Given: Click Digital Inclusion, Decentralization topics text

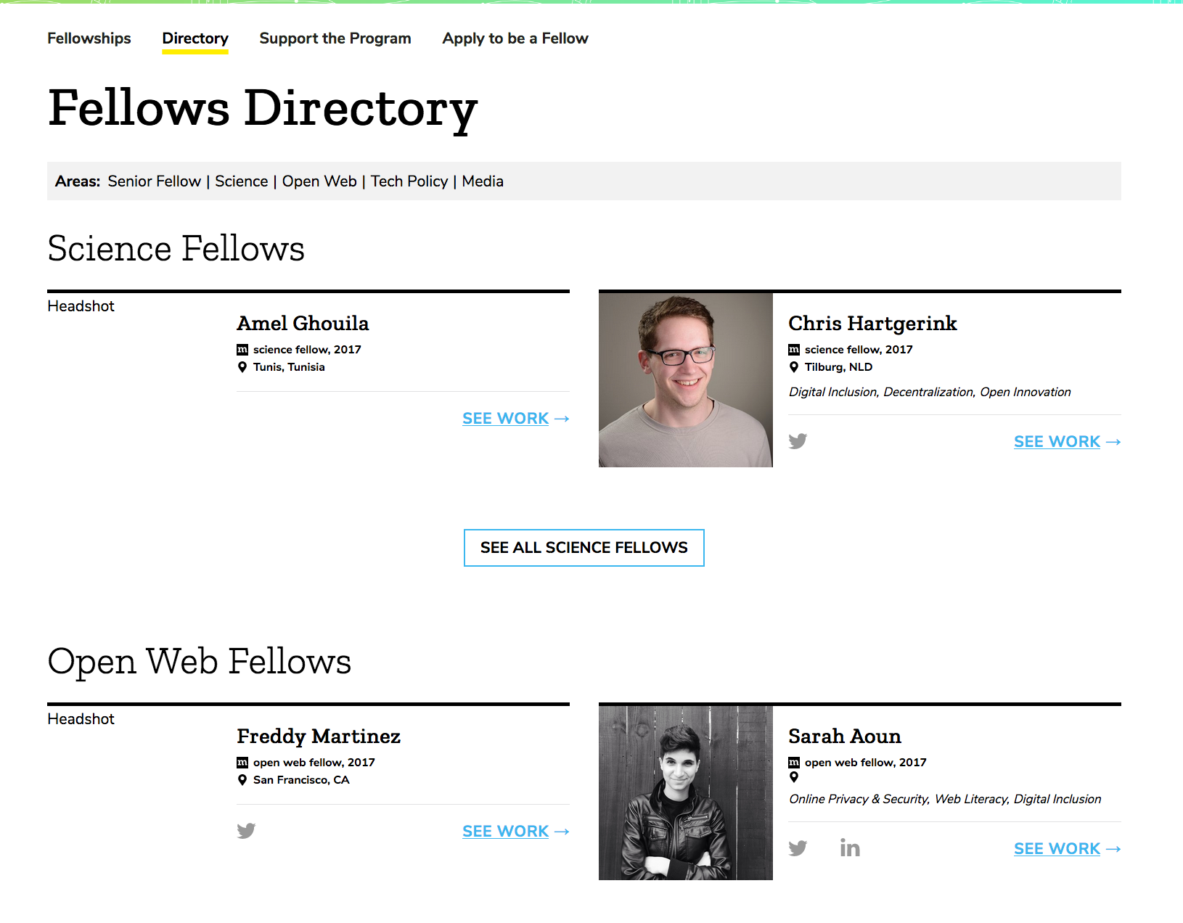Looking at the screenshot, I should 930,392.
